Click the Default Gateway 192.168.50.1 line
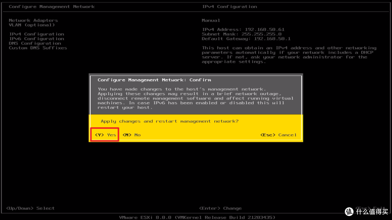This screenshot has width=392, height=220. coord(246,39)
